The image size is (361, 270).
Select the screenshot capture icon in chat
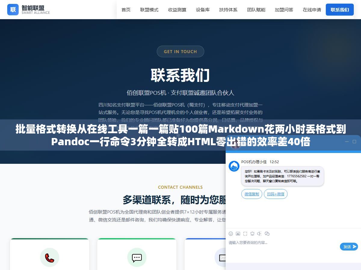pos(245,234)
